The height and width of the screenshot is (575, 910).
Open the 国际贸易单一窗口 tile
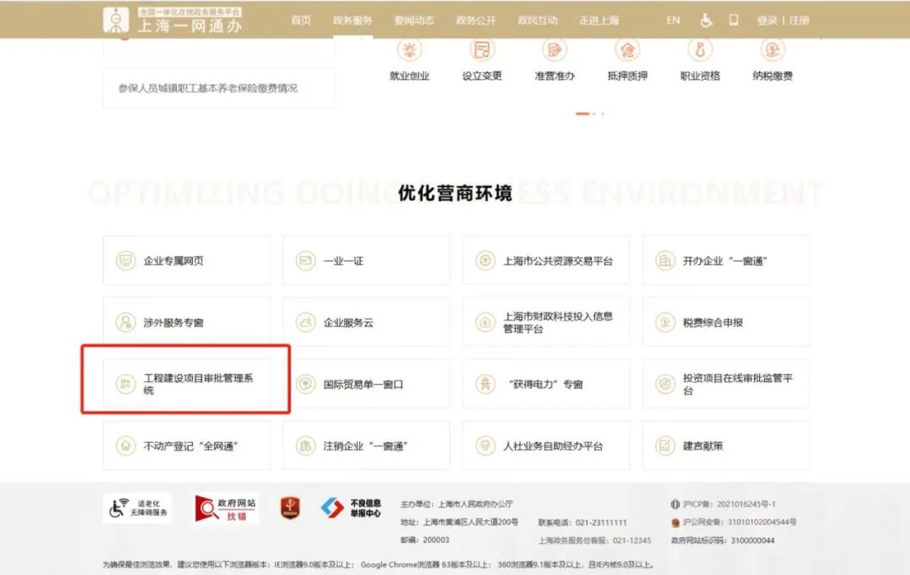pyautogui.click(x=366, y=384)
